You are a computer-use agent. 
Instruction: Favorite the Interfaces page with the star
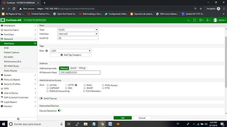pyautogui.click(x=35, y=43)
